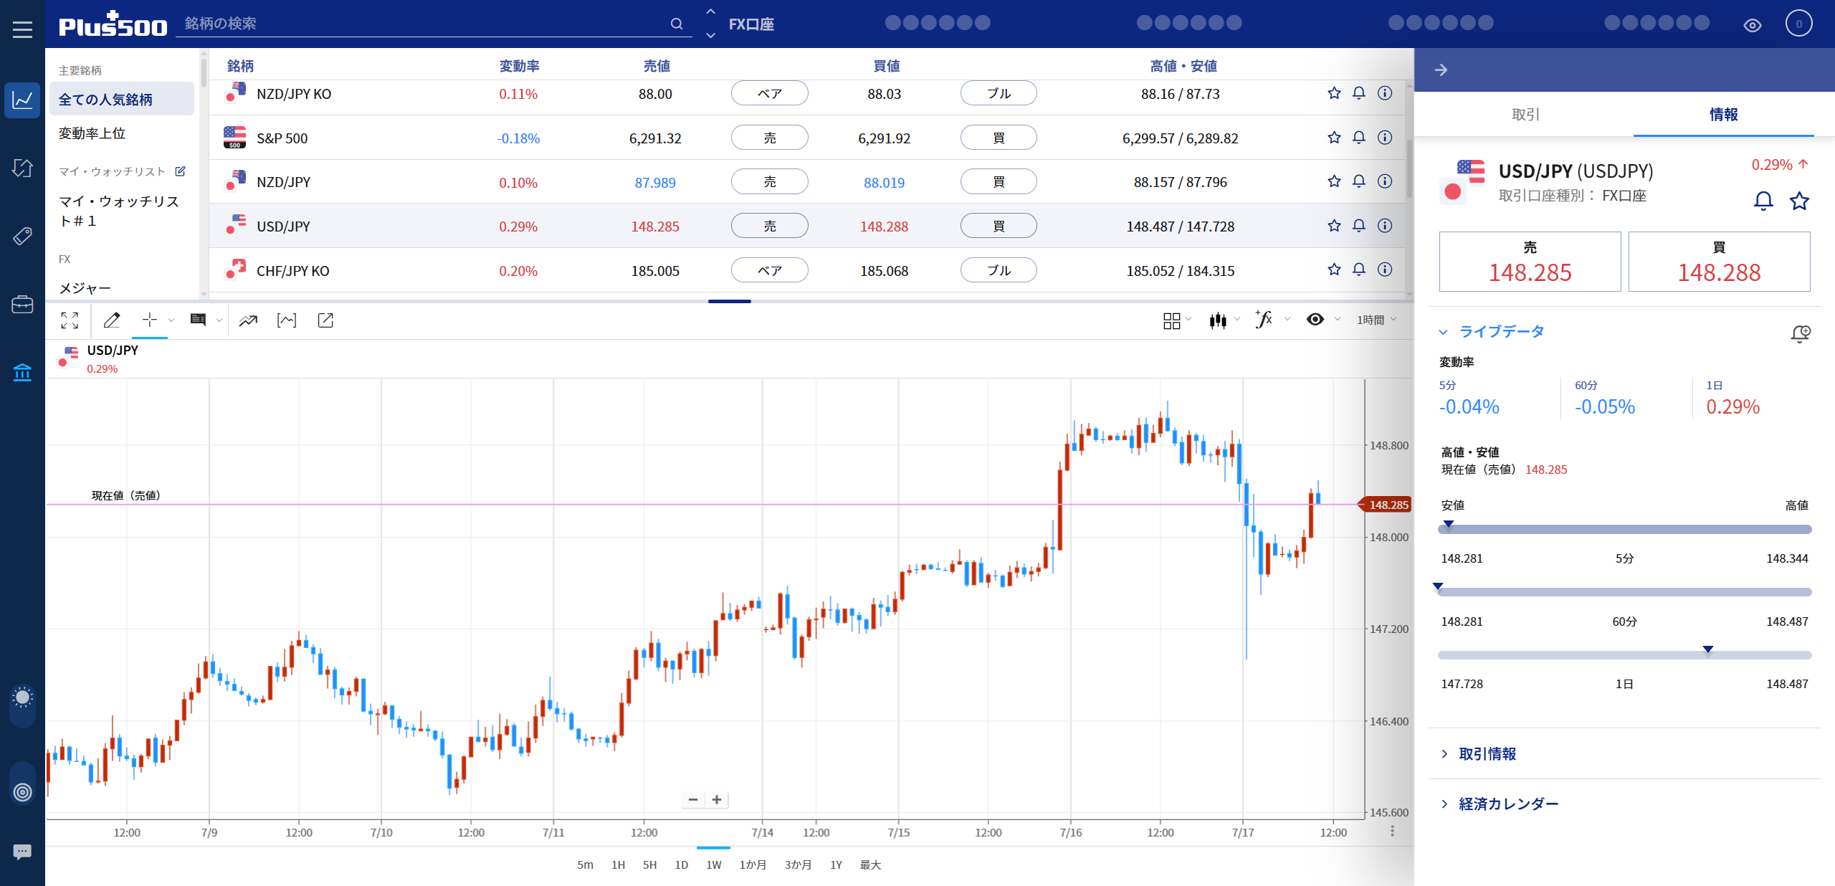The height and width of the screenshot is (886, 1835).
Task: Select the pencil drawing tool in chart toolbar
Action: tap(112, 320)
